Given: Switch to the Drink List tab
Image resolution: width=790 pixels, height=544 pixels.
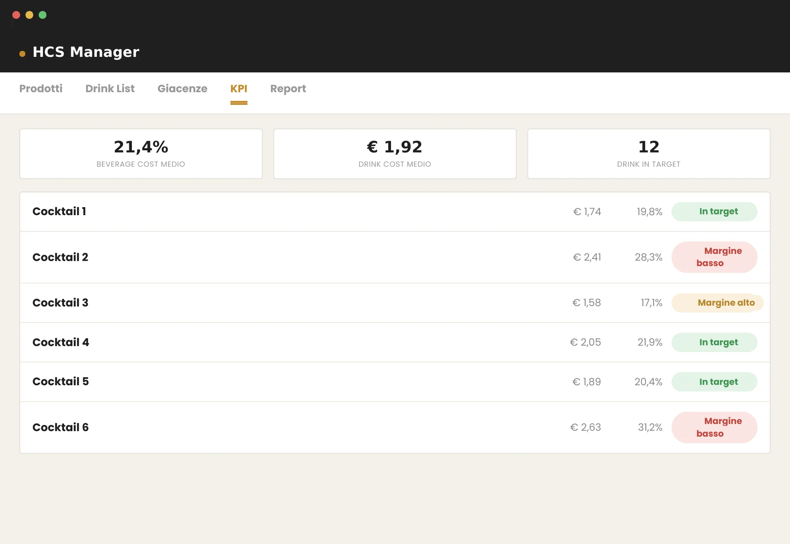Looking at the screenshot, I should 110,88.
